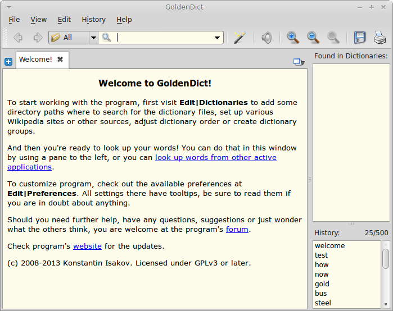Click inside the Found in Dictionaries list
Image resolution: width=393 pixels, height=311 pixels.
(x=351, y=143)
